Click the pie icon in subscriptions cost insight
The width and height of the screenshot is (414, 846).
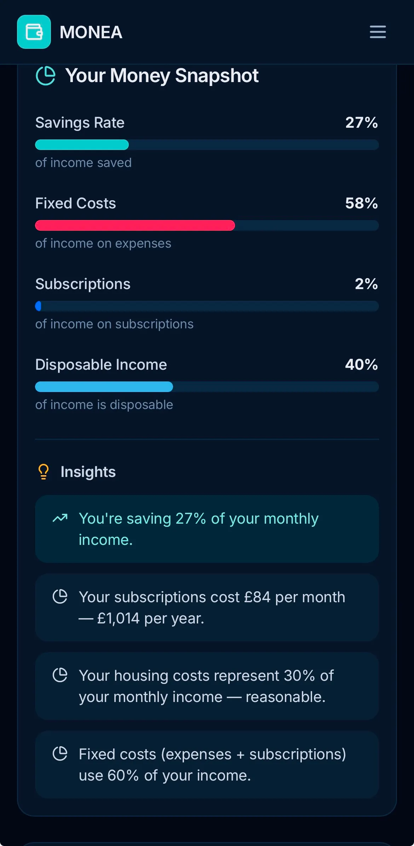[x=60, y=597]
